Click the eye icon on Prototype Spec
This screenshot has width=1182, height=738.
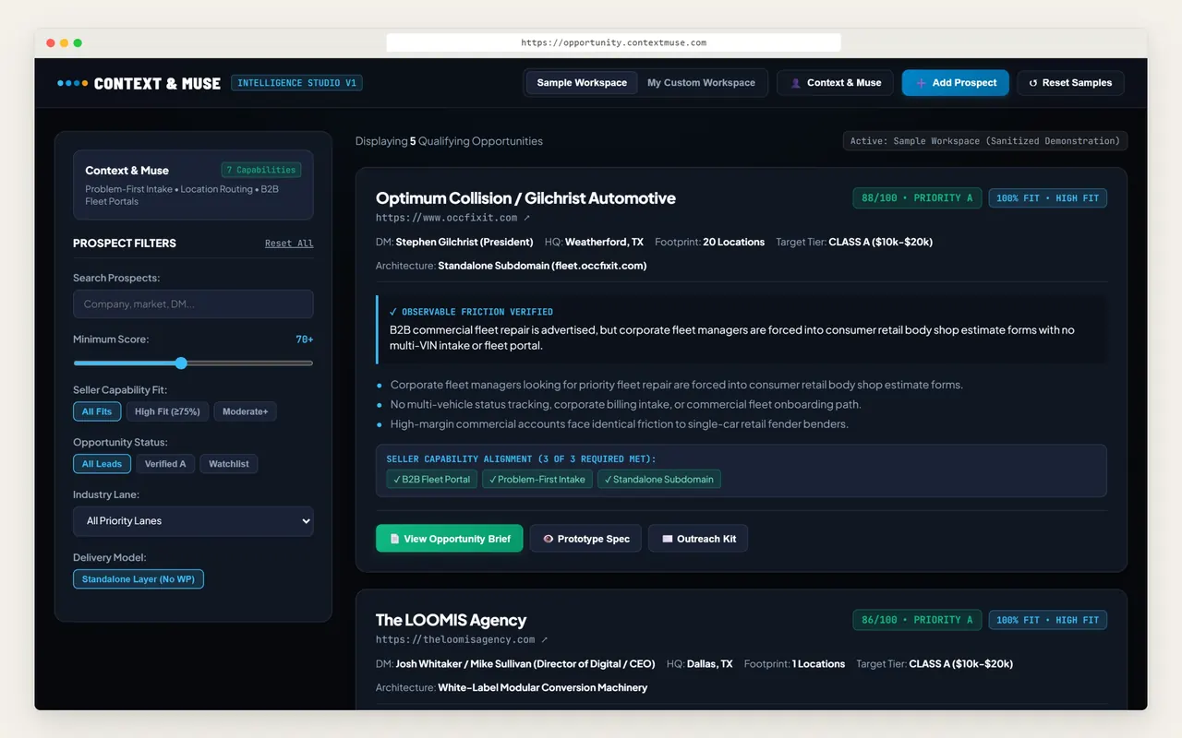pos(549,539)
